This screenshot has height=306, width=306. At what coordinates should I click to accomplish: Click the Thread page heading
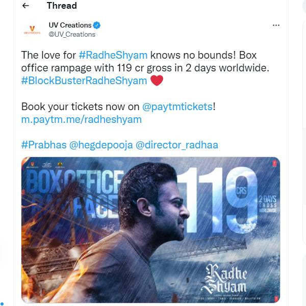tap(62, 6)
